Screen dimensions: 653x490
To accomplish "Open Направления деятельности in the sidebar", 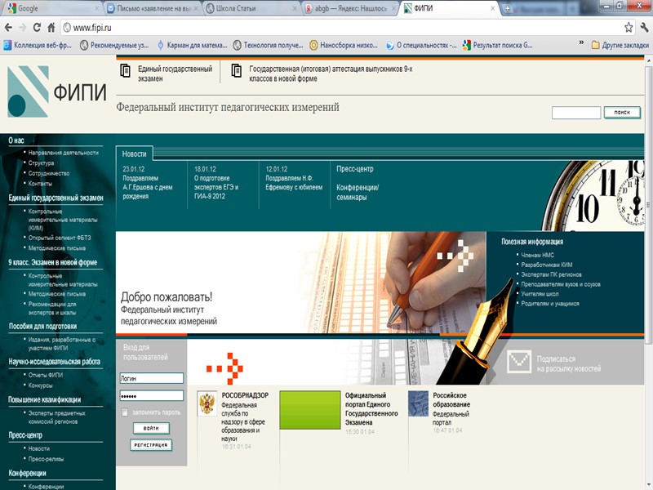I will (64, 153).
